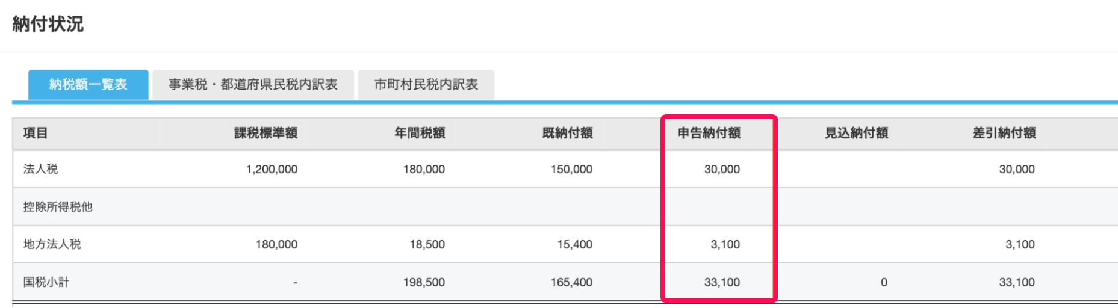Switch to 納税額一覧表 tab
The height and width of the screenshot is (308, 1118).
pyautogui.click(x=88, y=85)
